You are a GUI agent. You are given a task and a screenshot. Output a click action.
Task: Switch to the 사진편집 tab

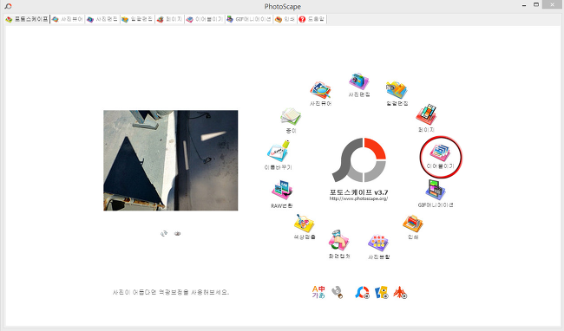pyautogui.click(x=102, y=19)
